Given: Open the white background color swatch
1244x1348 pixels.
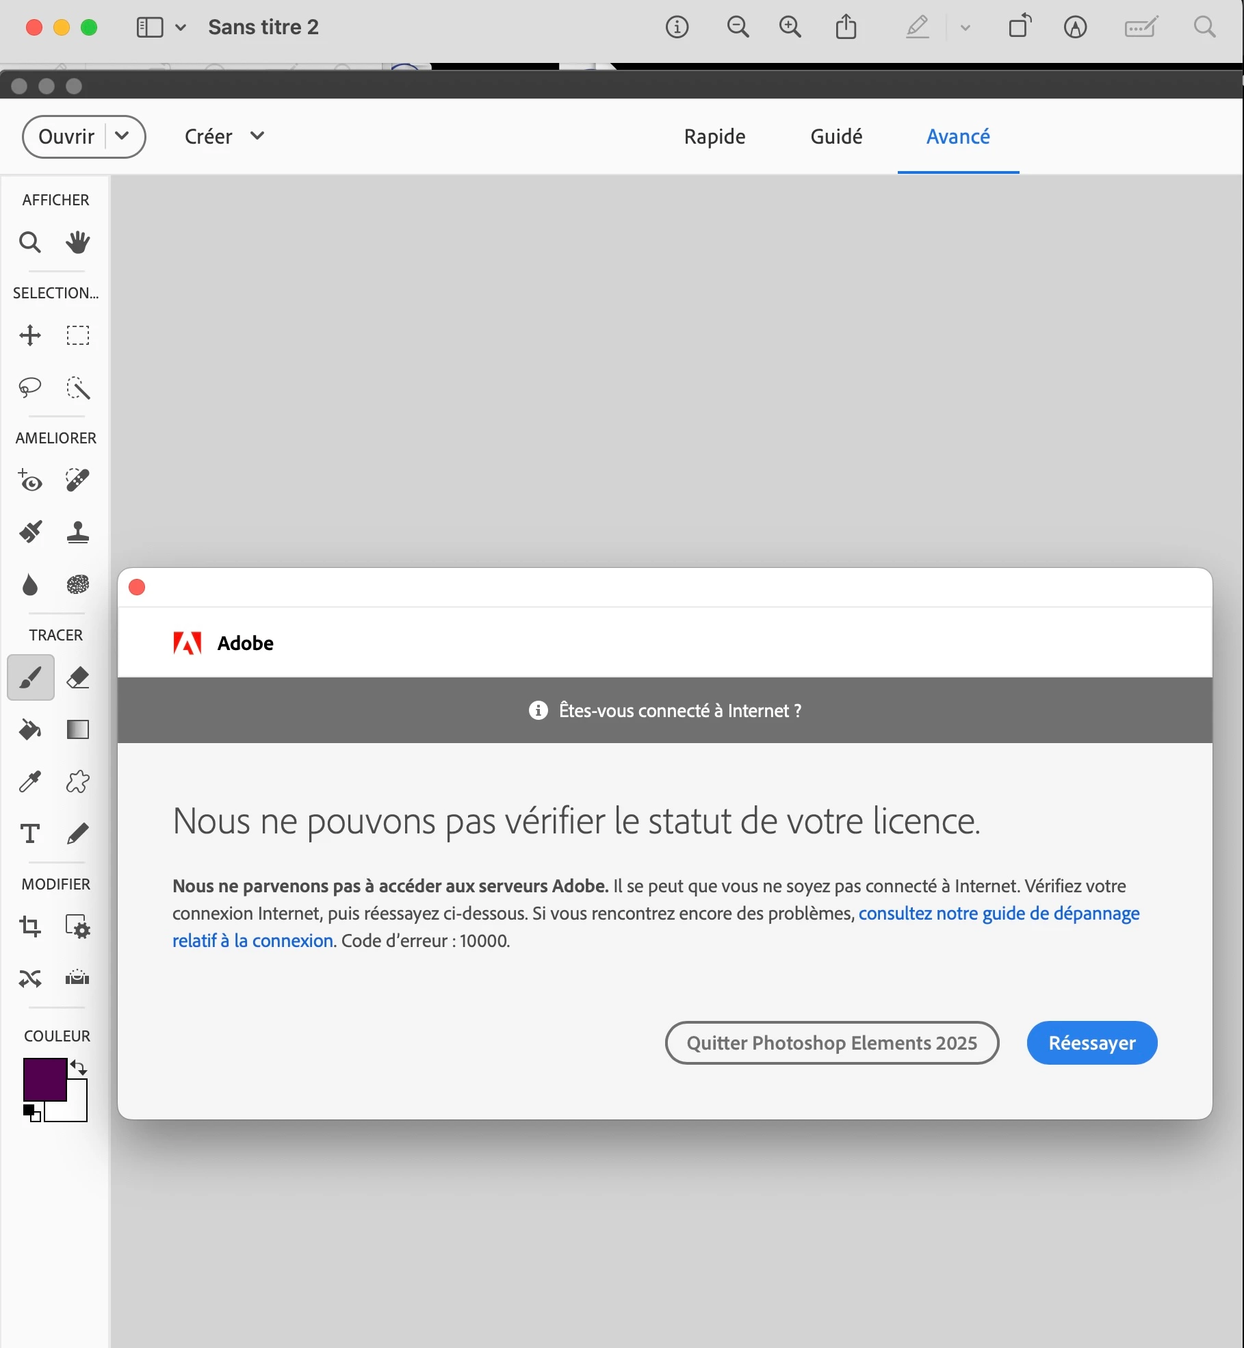Looking at the screenshot, I should coord(77,1110).
